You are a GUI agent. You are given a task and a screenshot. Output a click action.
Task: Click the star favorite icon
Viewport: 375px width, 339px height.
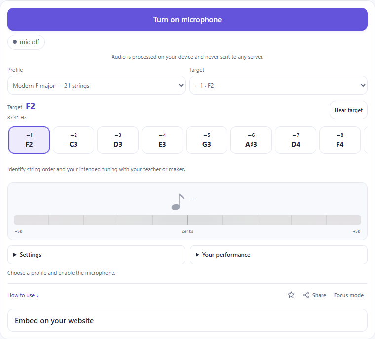pyautogui.click(x=291, y=295)
